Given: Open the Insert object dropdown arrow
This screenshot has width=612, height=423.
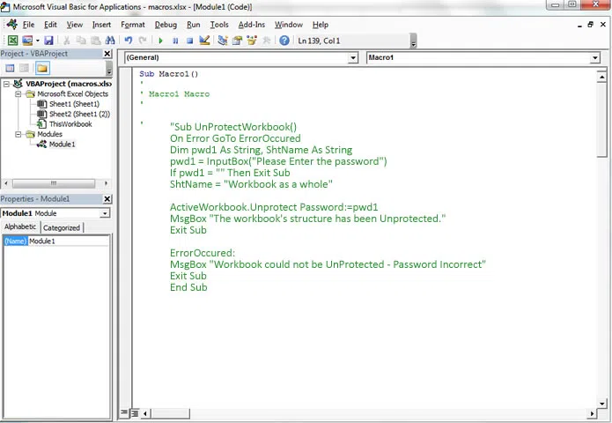Looking at the screenshot, I should pyautogui.click(x=38, y=41).
